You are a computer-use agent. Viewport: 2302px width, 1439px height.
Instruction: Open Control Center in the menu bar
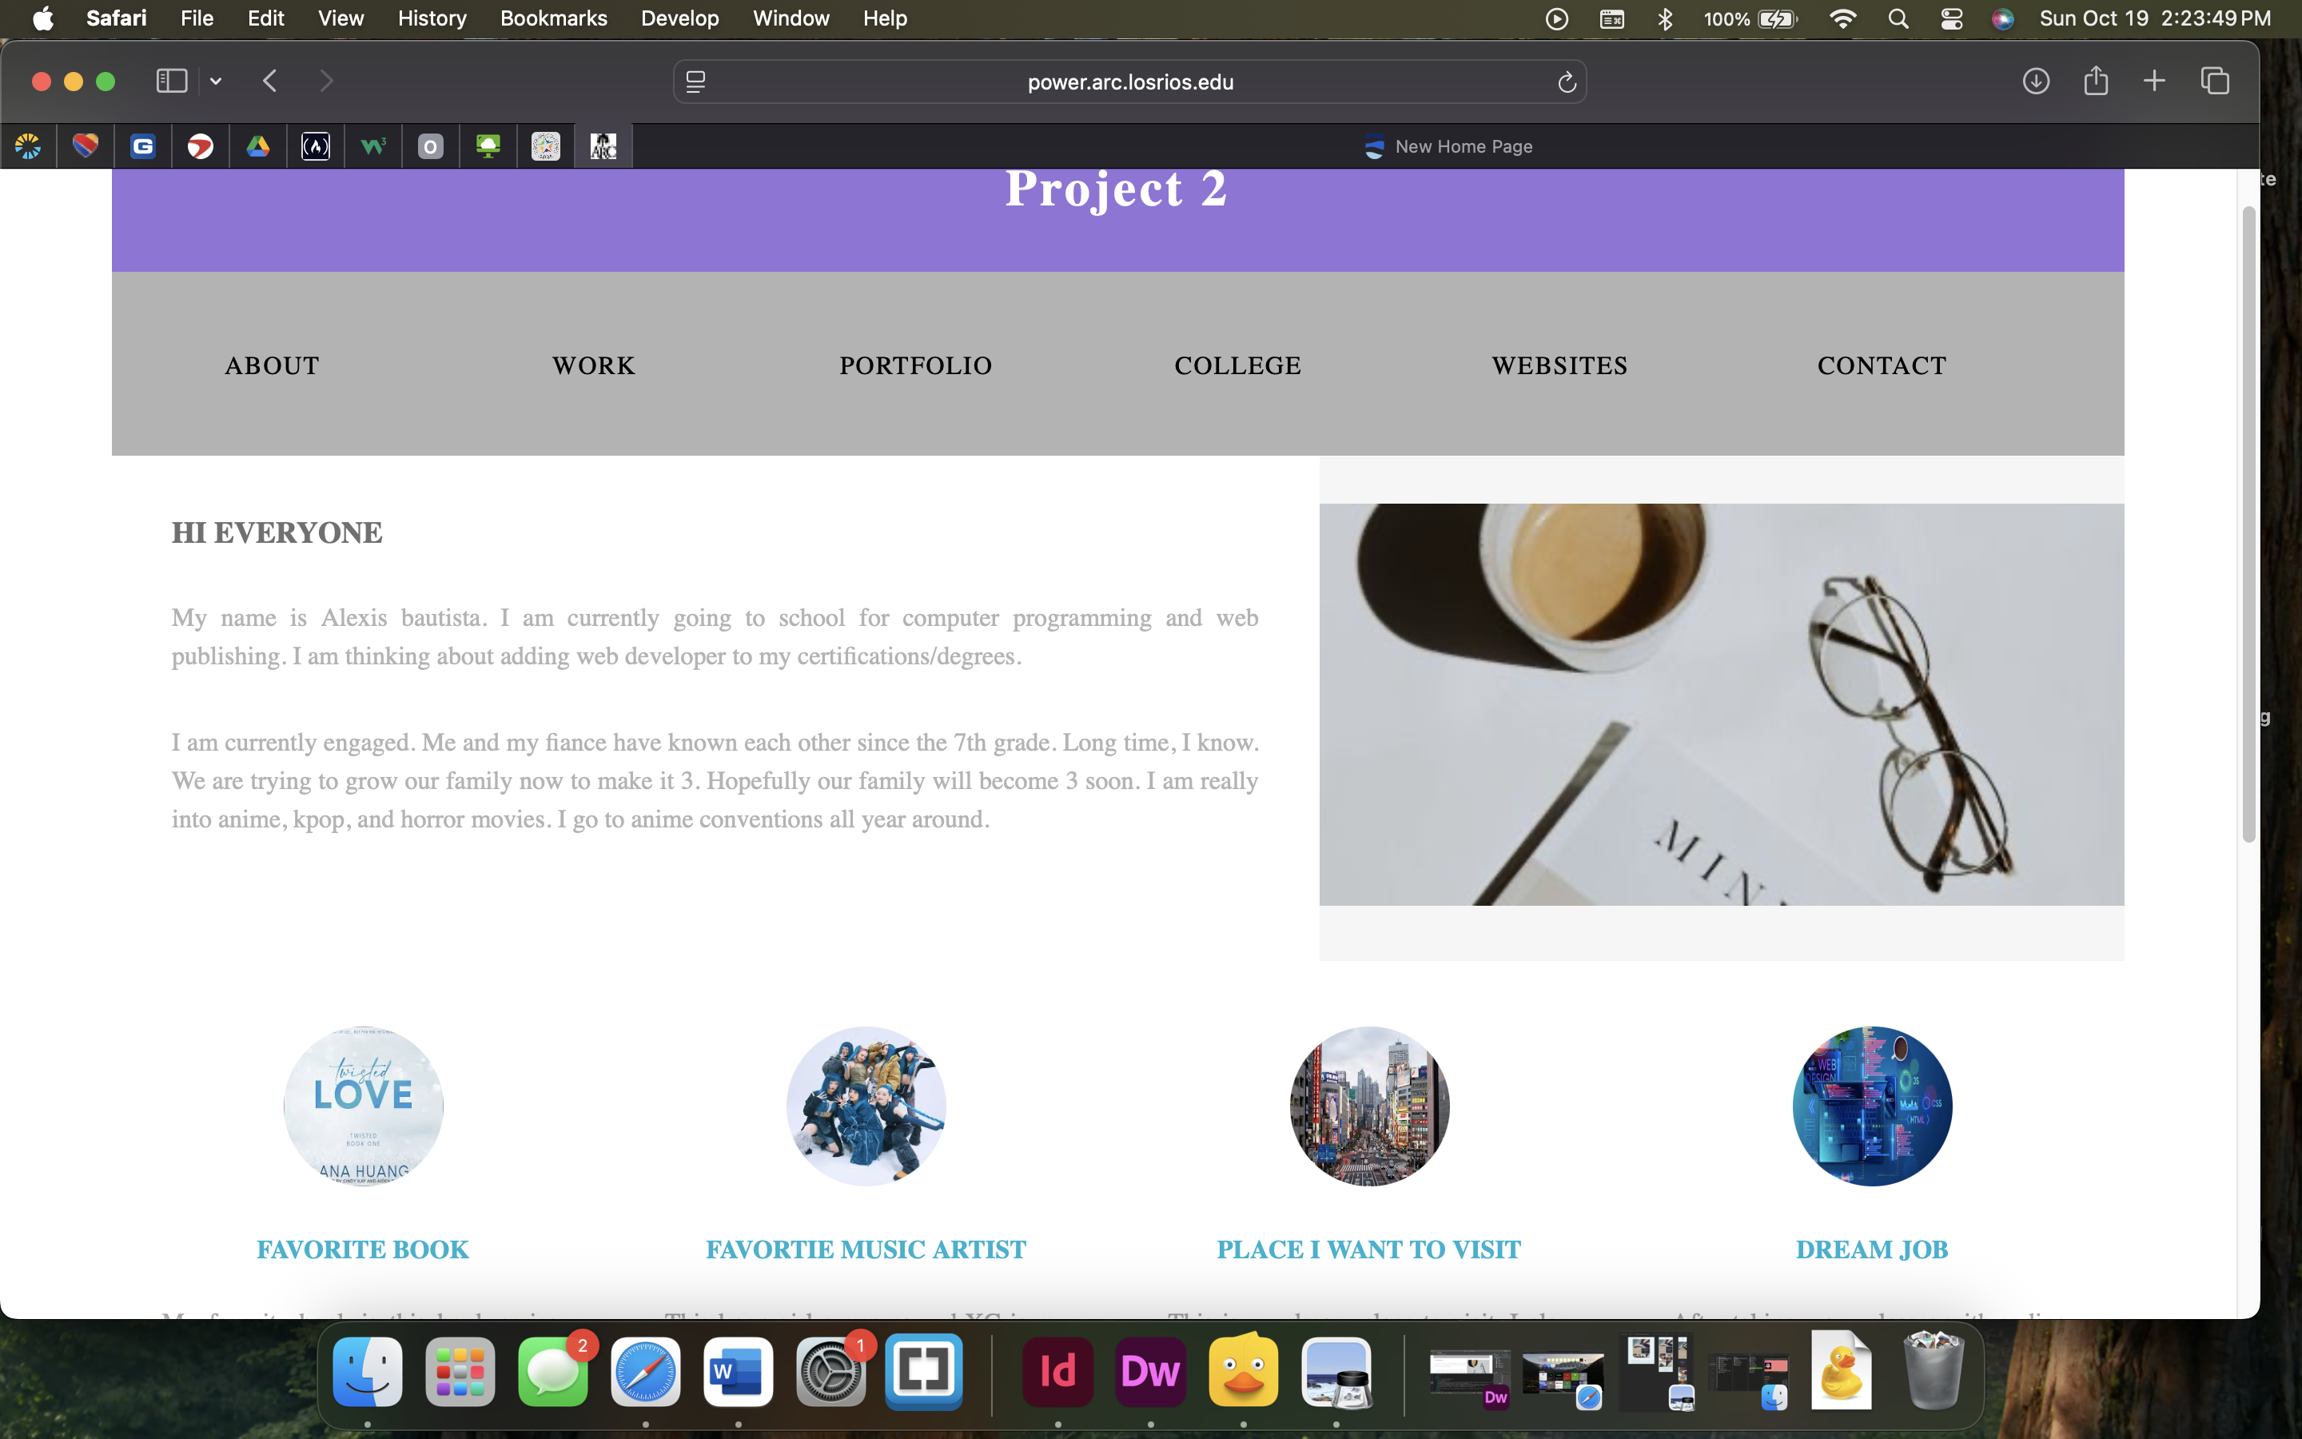(x=1951, y=18)
